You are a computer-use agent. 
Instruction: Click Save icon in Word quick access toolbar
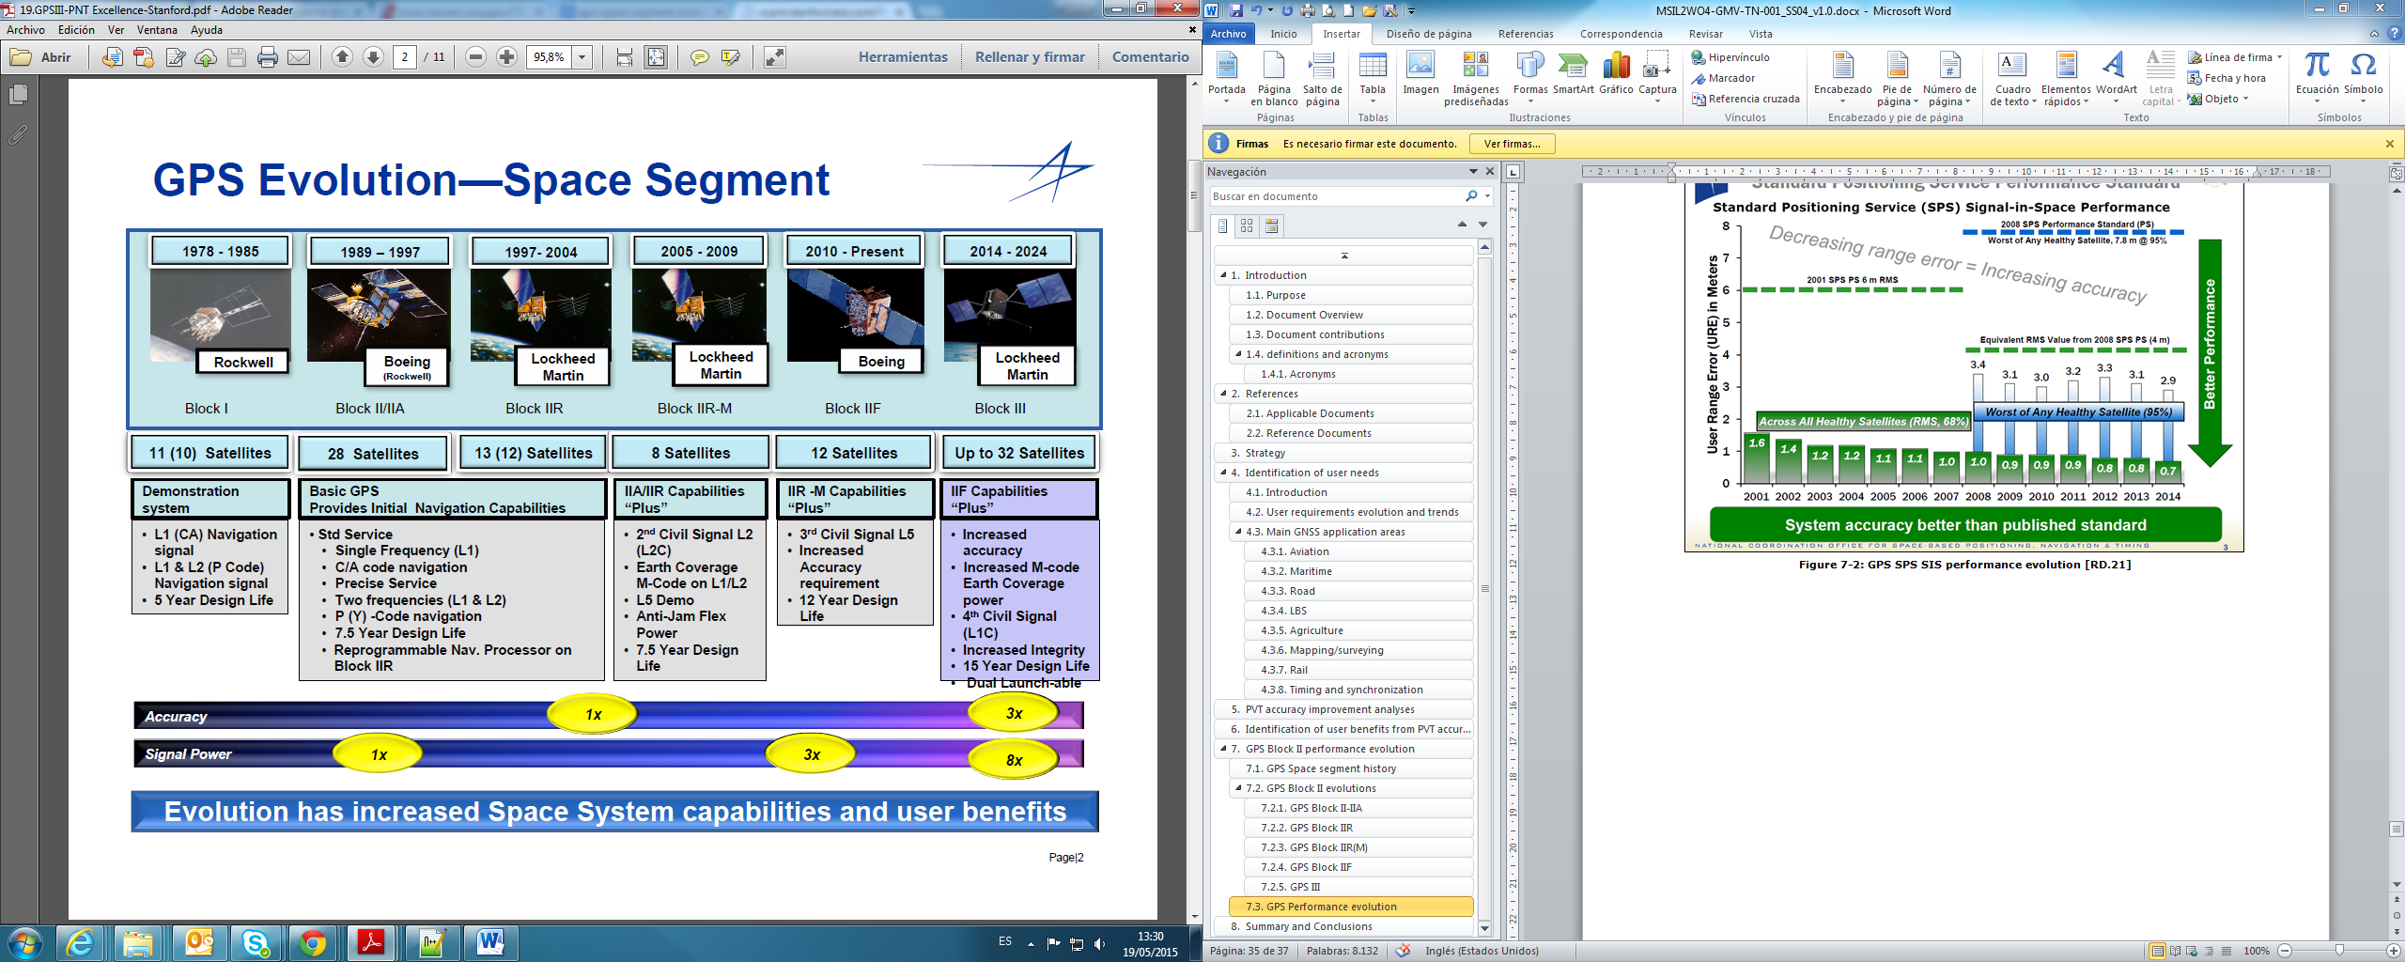coord(1235,11)
